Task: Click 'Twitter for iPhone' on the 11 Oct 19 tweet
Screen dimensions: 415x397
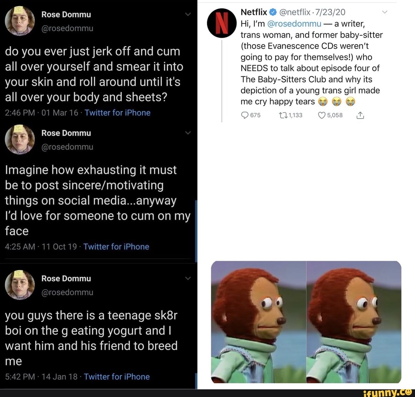Action: pyautogui.click(x=116, y=247)
